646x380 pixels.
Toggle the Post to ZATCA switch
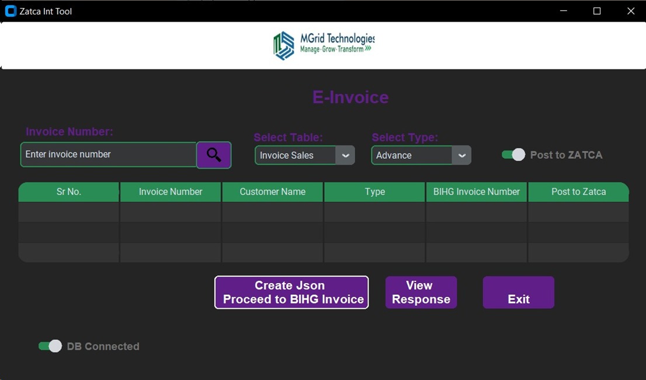point(513,155)
